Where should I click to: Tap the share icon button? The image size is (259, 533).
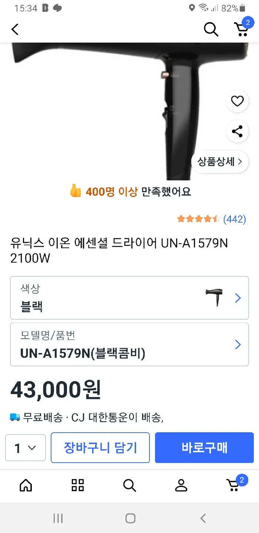pos(237,131)
